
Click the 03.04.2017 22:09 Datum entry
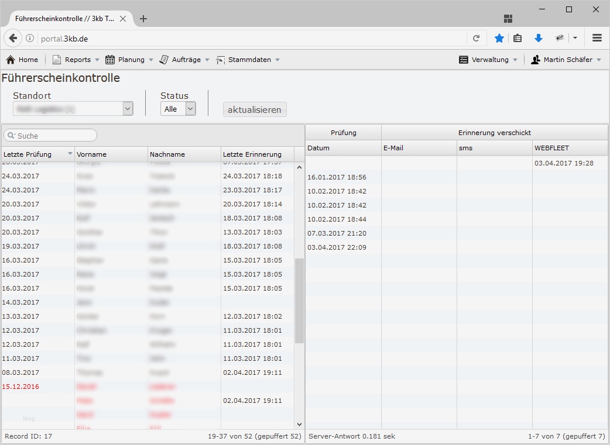[x=337, y=247]
